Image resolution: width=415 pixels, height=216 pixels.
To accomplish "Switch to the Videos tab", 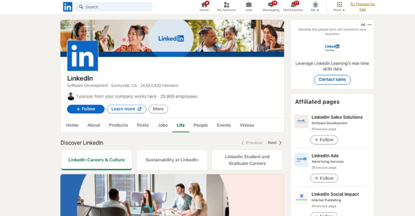I will pyautogui.click(x=247, y=125).
